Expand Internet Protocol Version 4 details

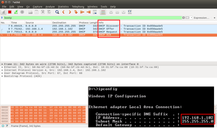click(2, 70)
